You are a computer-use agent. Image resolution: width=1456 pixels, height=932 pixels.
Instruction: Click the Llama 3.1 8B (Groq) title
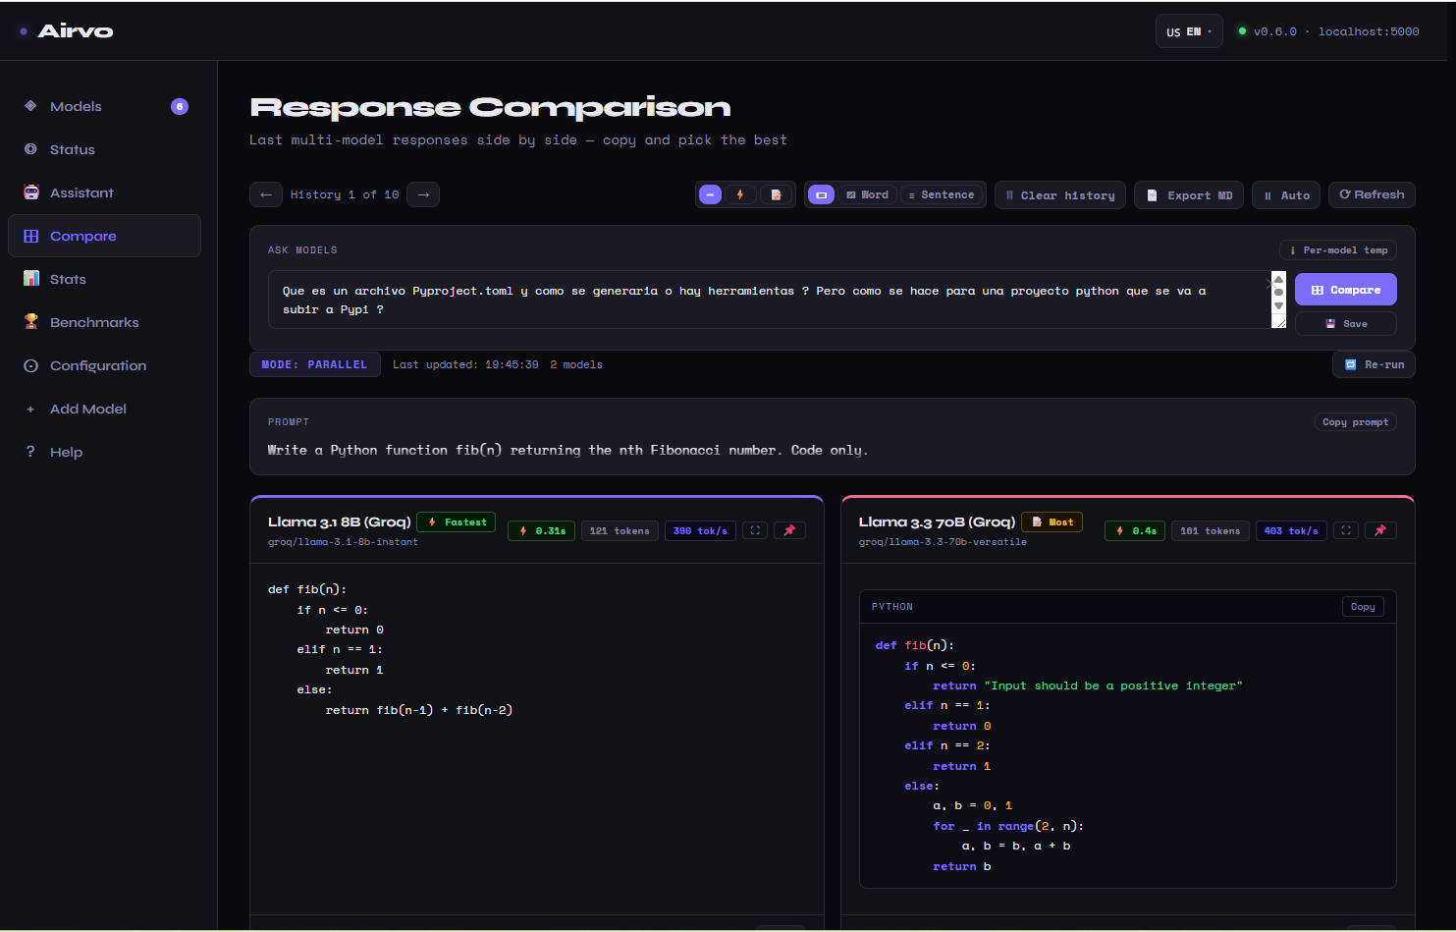[340, 522]
